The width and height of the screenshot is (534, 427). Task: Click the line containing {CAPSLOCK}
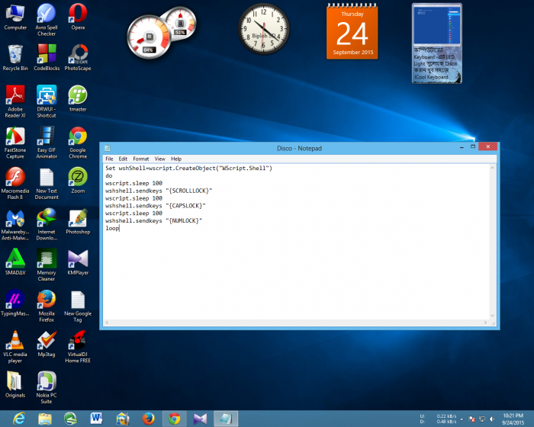point(156,206)
